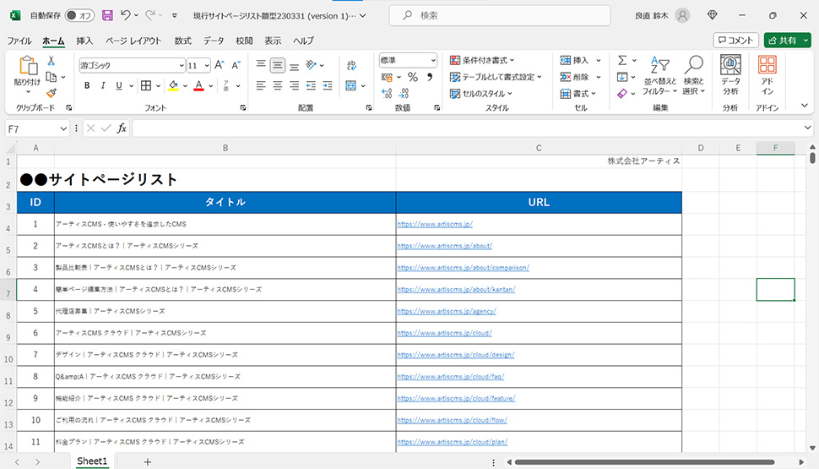Apply comma style number format
This screenshot has width=819, height=469.
(430, 78)
